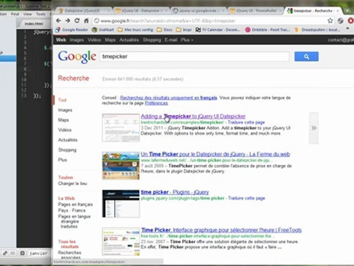Select Pays : France filter
The width and height of the screenshot is (354, 266).
click(72, 210)
